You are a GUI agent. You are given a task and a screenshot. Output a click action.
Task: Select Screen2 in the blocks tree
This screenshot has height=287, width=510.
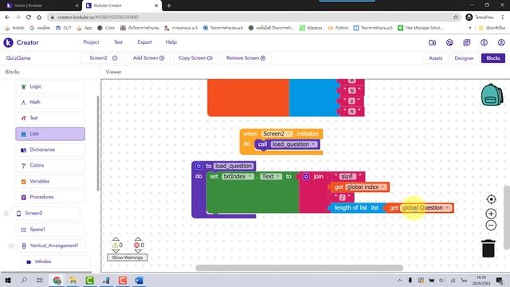coord(45,213)
